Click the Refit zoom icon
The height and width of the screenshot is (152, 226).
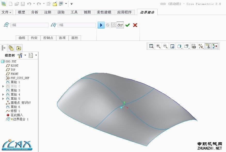pos(151,46)
